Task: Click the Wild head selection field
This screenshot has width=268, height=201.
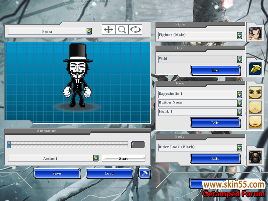Action: (198, 59)
